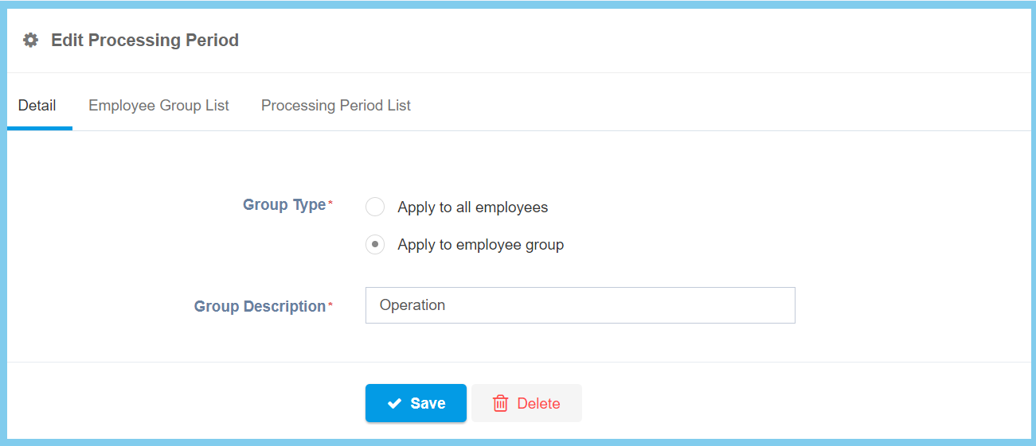The height and width of the screenshot is (446, 1036).
Task: Click the red asterisk next to Group Type
Action: [330, 204]
